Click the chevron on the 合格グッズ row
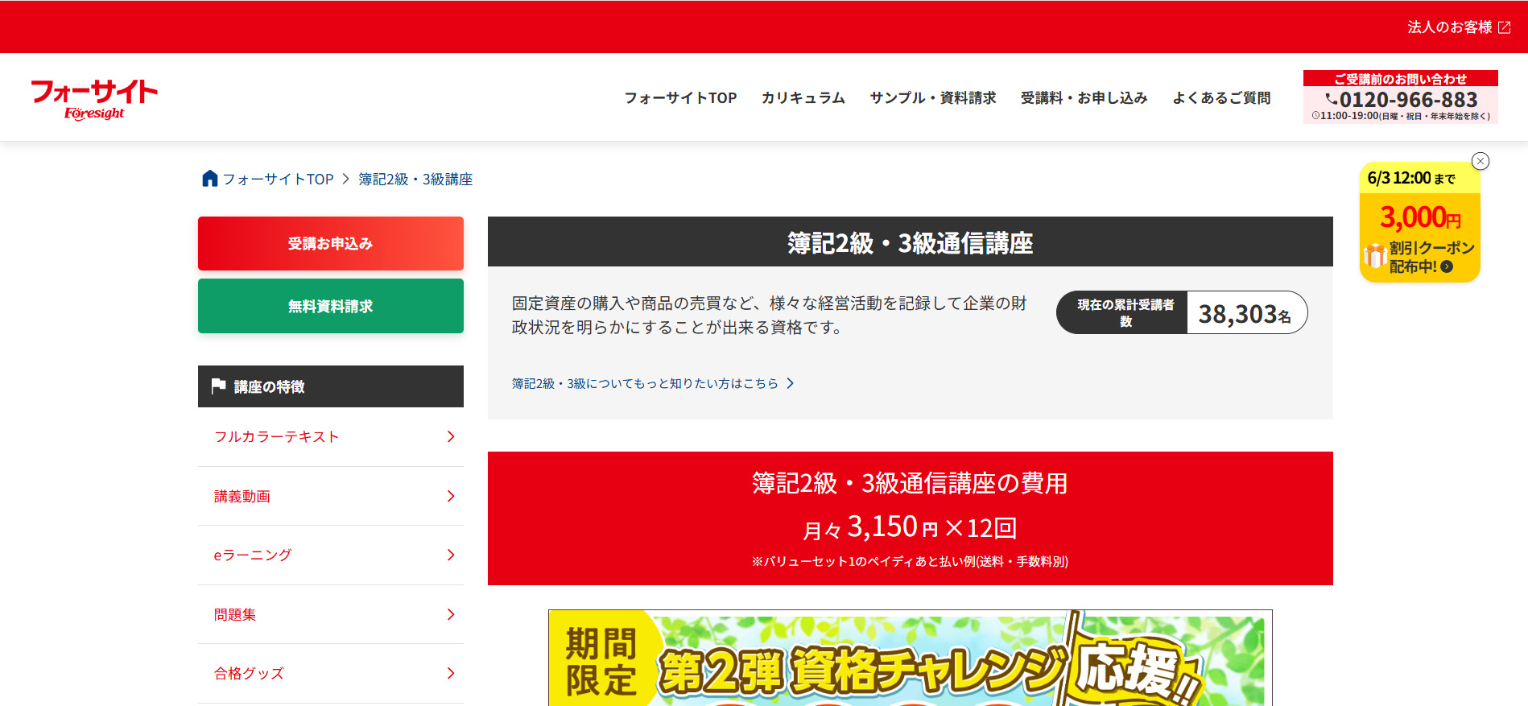Image resolution: width=1528 pixels, height=706 pixels. click(451, 673)
